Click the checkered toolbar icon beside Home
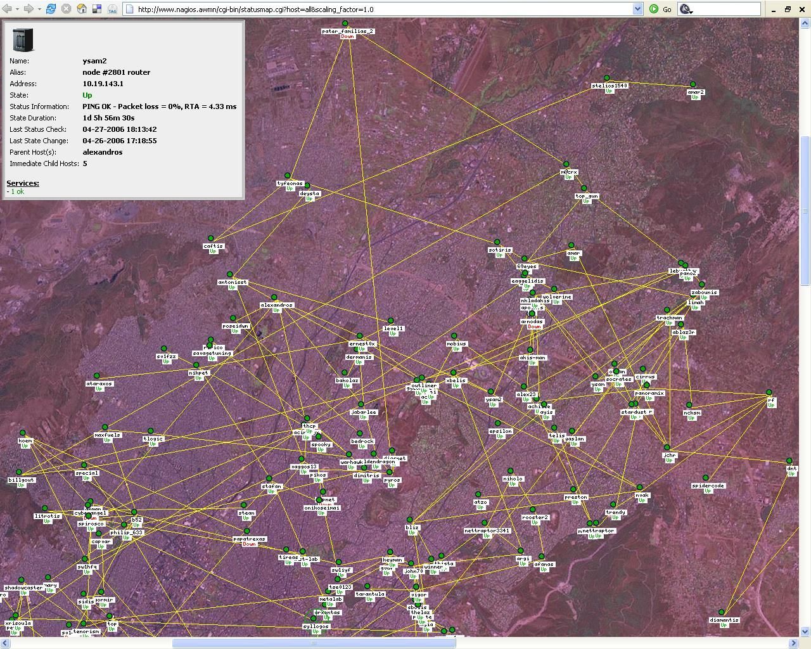Image resolution: width=811 pixels, height=649 pixels. coord(97,9)
